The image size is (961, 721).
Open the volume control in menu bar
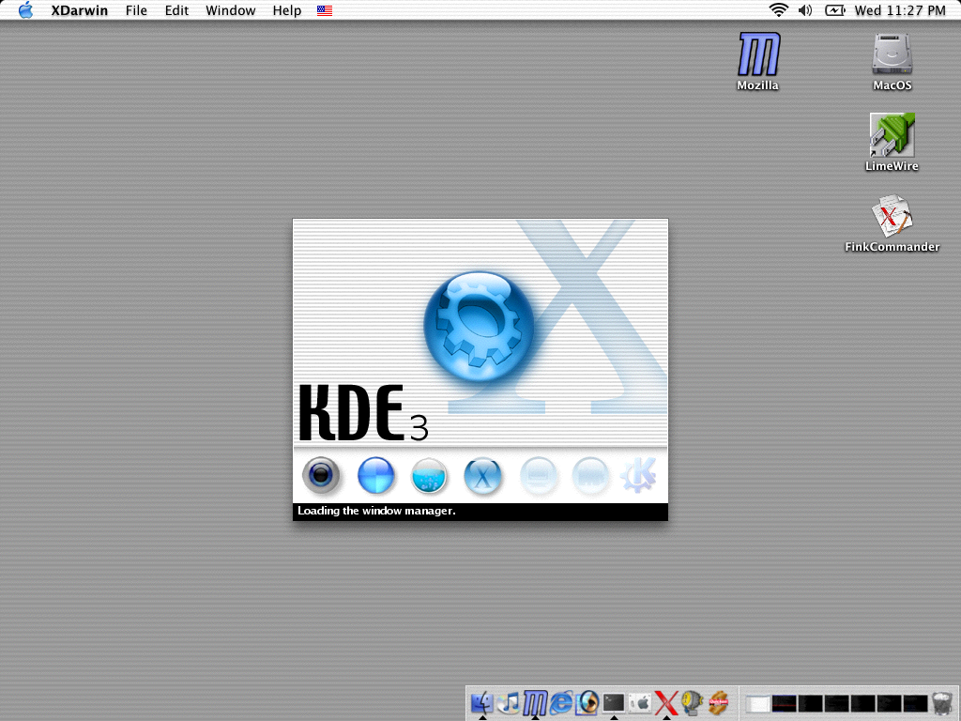805,9
